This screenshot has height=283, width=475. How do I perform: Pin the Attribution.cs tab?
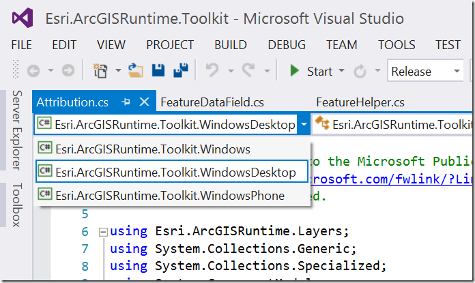coord(126,102)
